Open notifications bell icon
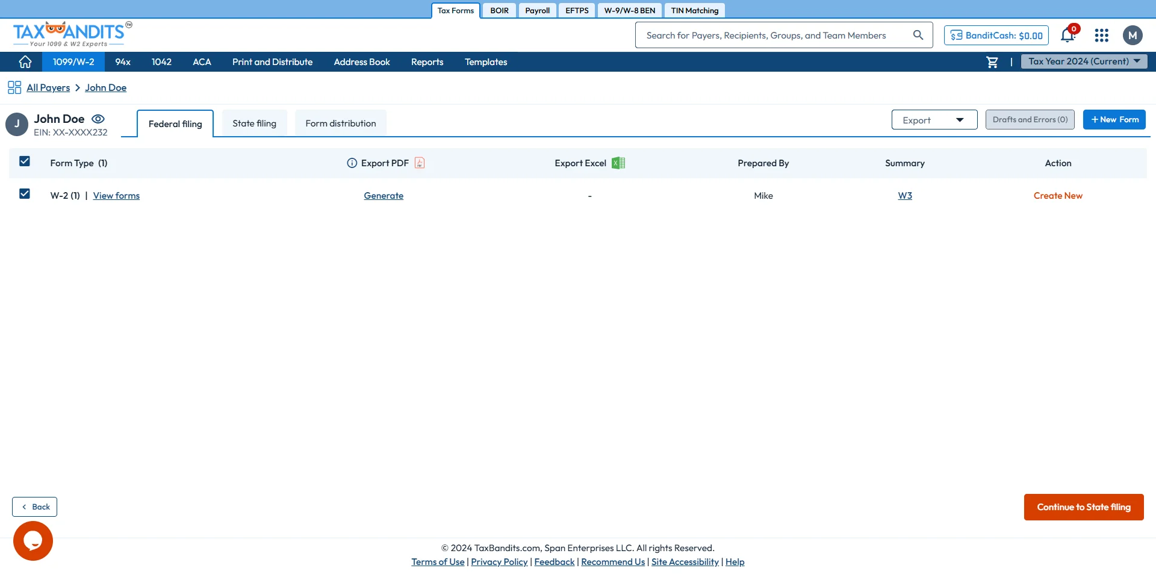The height and width of the screenshot is (574, 1156). (x=1068, y=35)
